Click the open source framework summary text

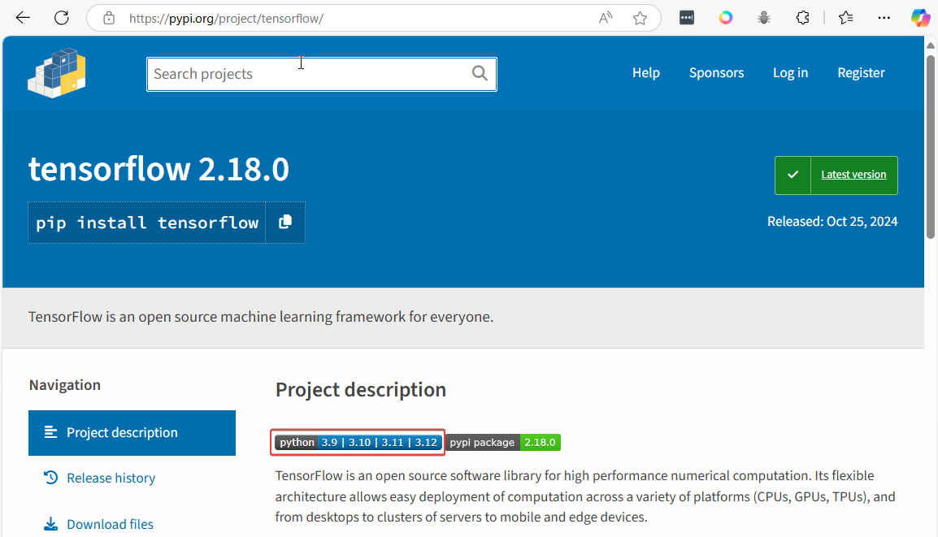[261, 317]
